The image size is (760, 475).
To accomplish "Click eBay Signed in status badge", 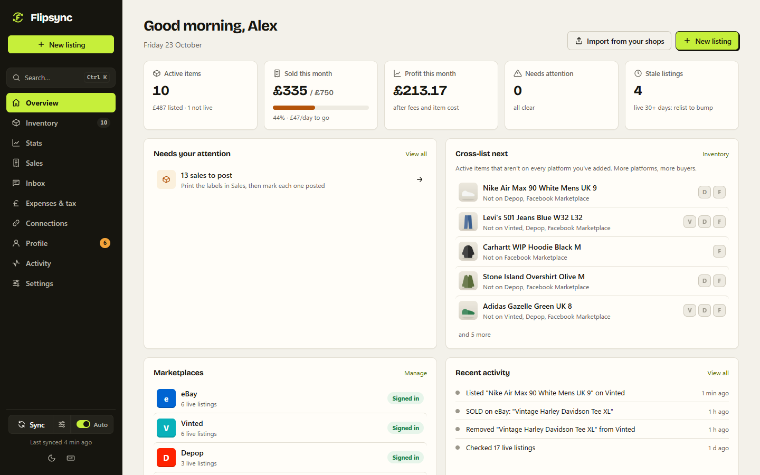I will 405,398.
